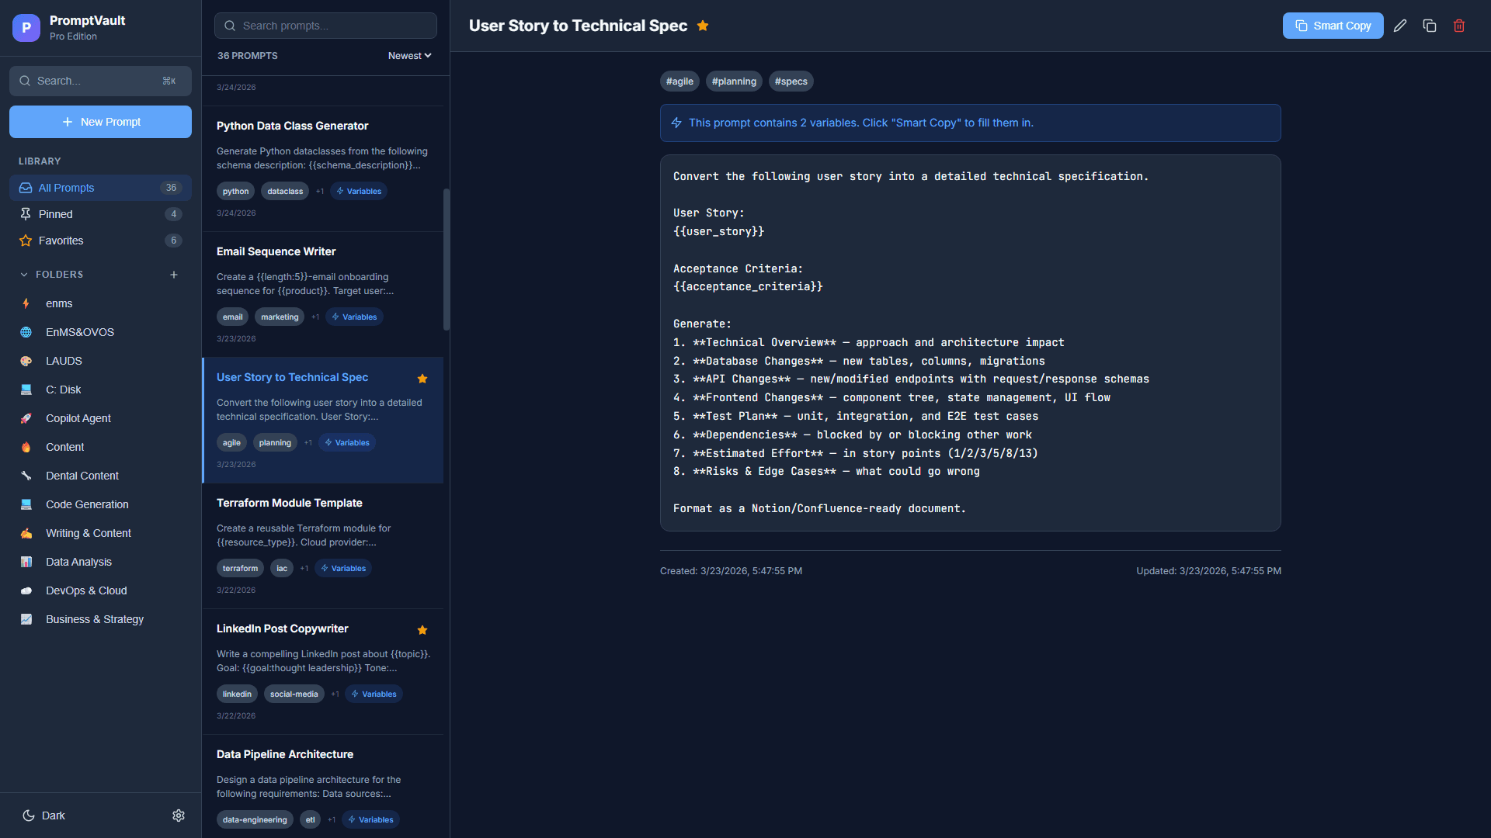Delete the prompt via the trash icon
The width and height of the screenshot is (1491, 838).
1458,26
